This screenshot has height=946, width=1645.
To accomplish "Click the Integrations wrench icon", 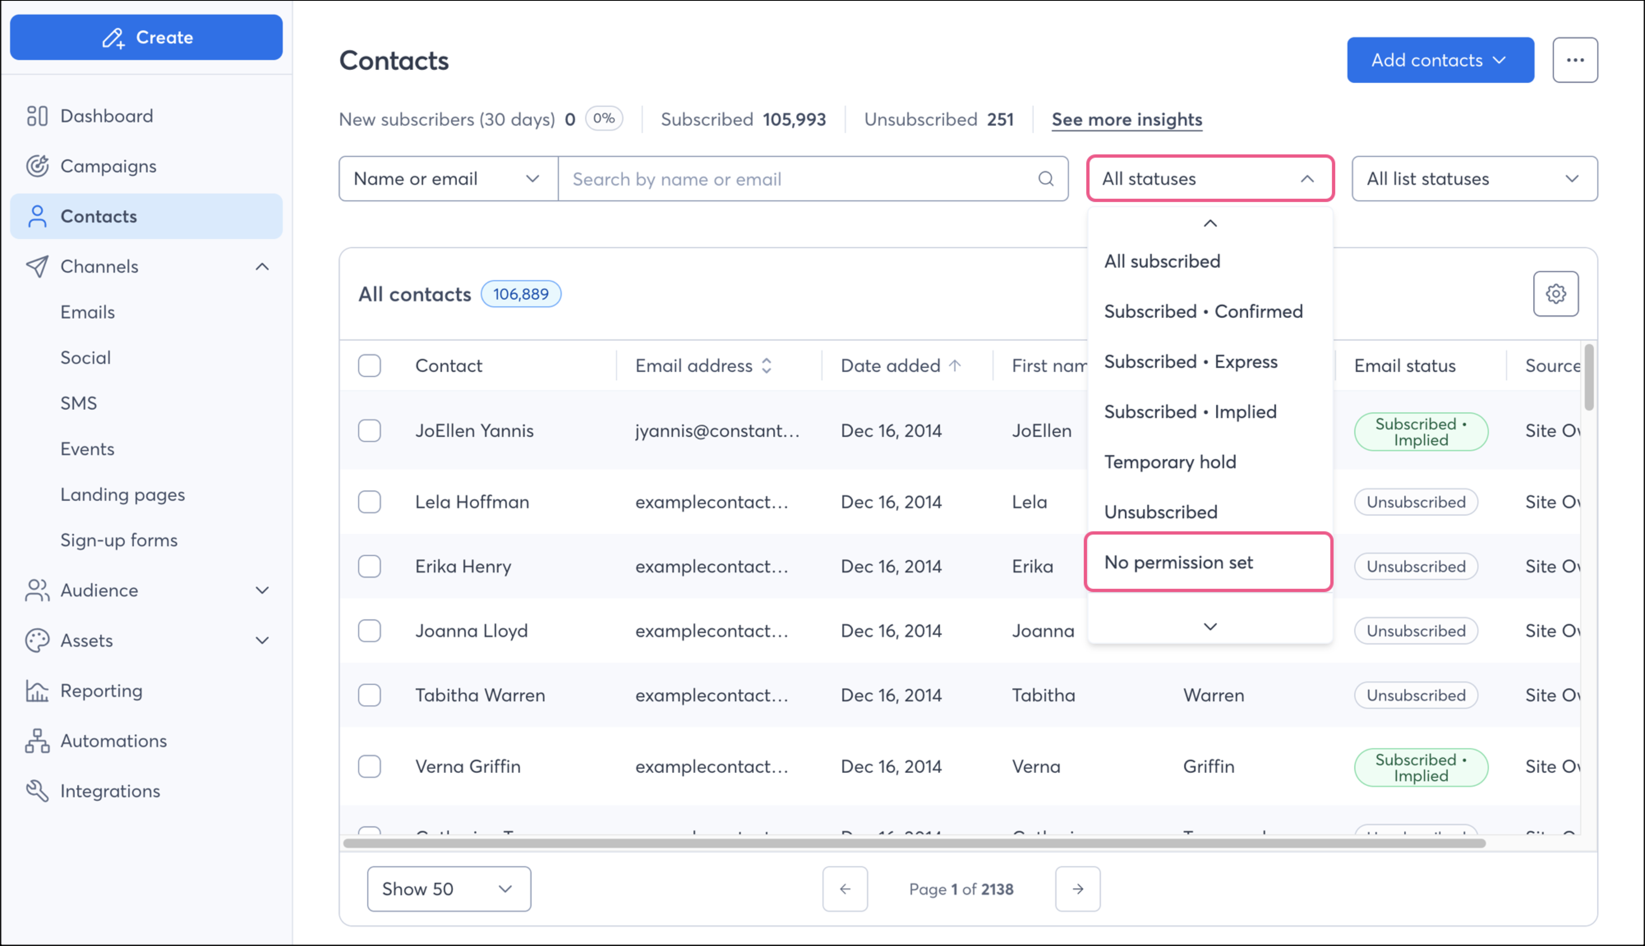I will [x=37, y=791].
